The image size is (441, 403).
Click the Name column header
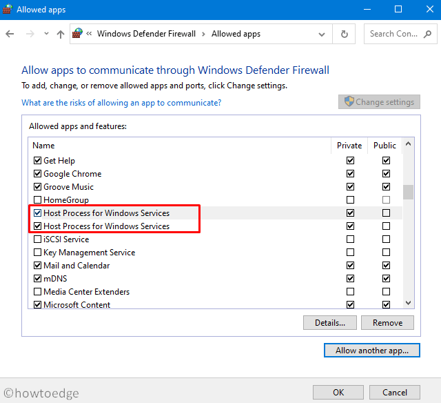(x=43, y=146)
